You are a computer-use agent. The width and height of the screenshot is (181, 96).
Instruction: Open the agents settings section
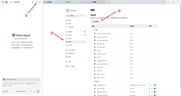tap(76, 32)
